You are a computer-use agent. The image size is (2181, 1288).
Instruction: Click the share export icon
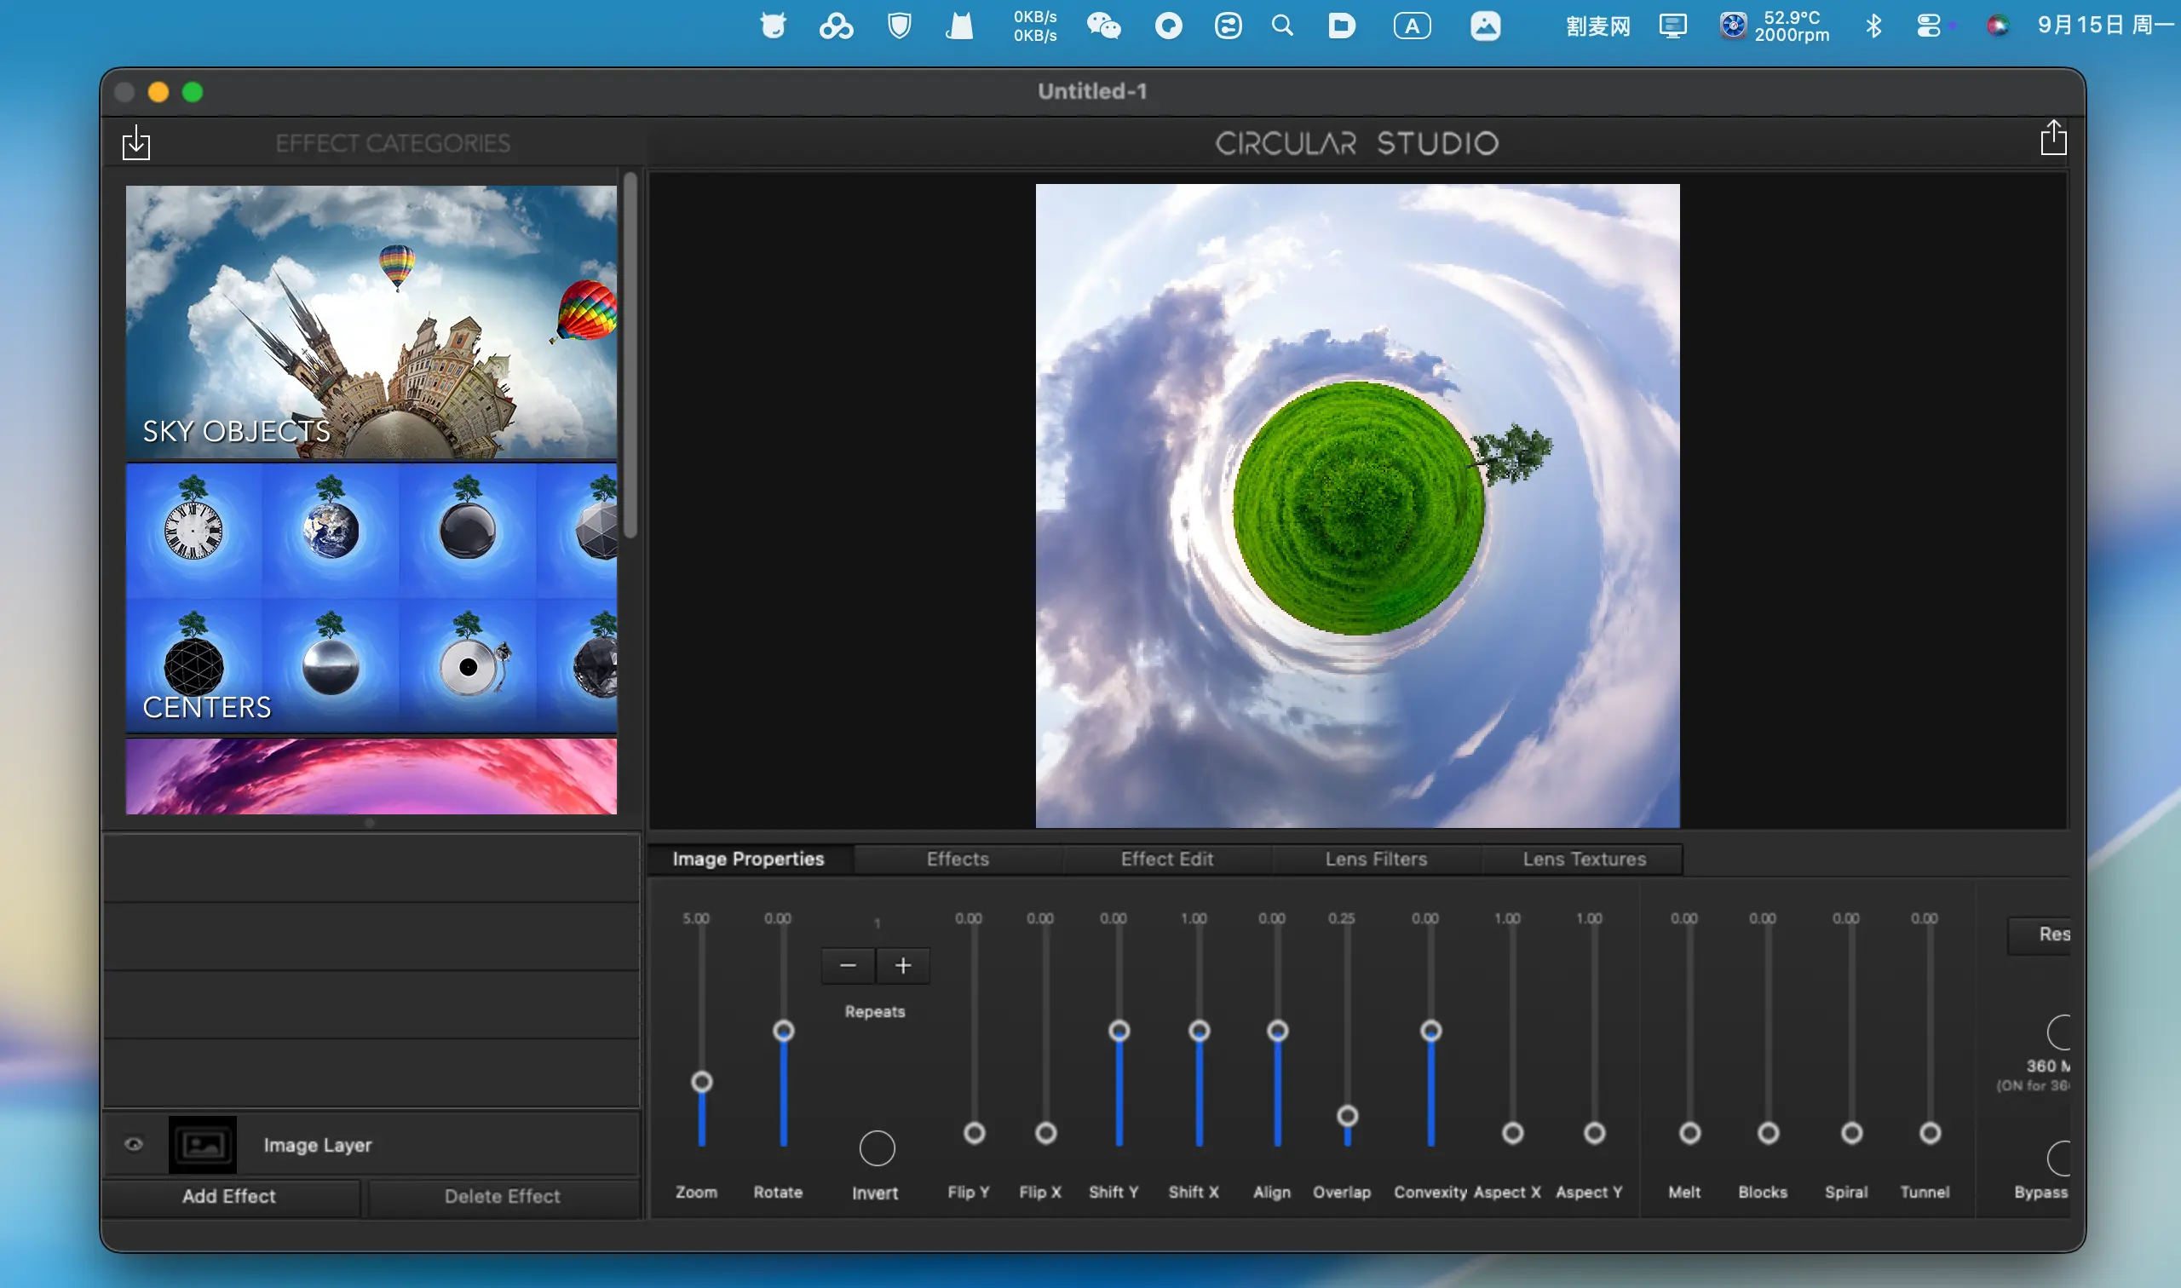[2052, 139]
